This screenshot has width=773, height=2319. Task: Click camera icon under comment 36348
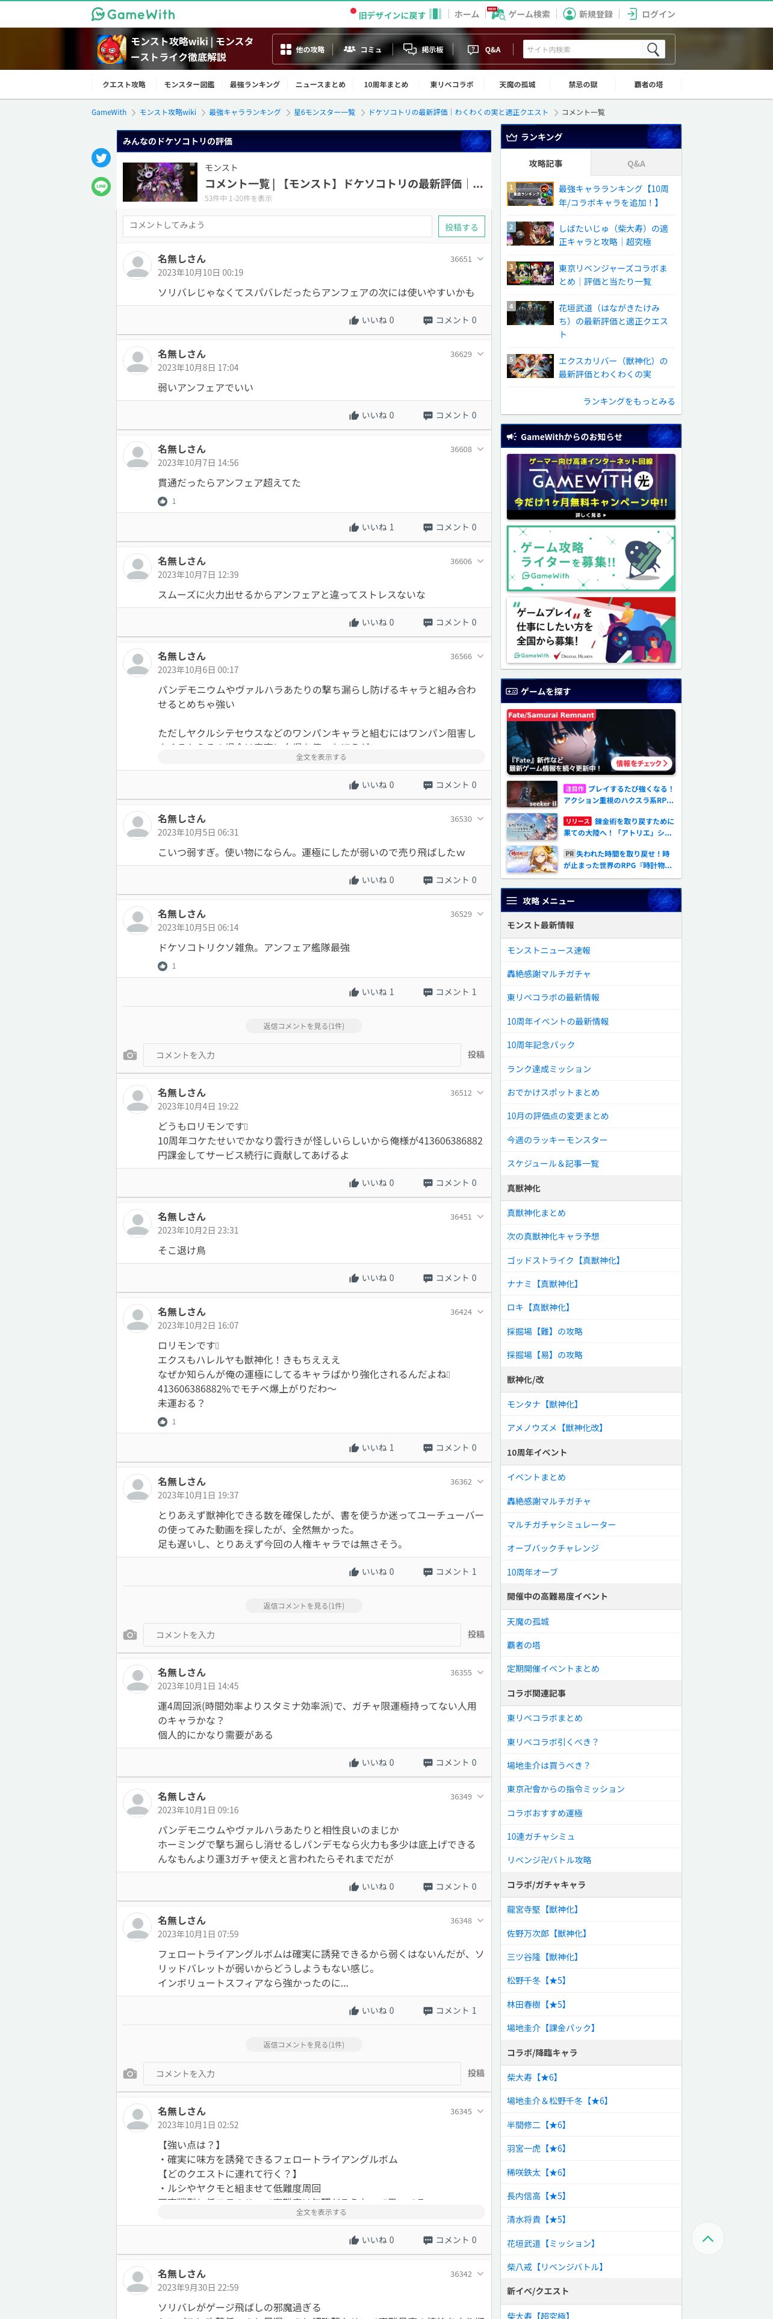[x=129, y=2074]
